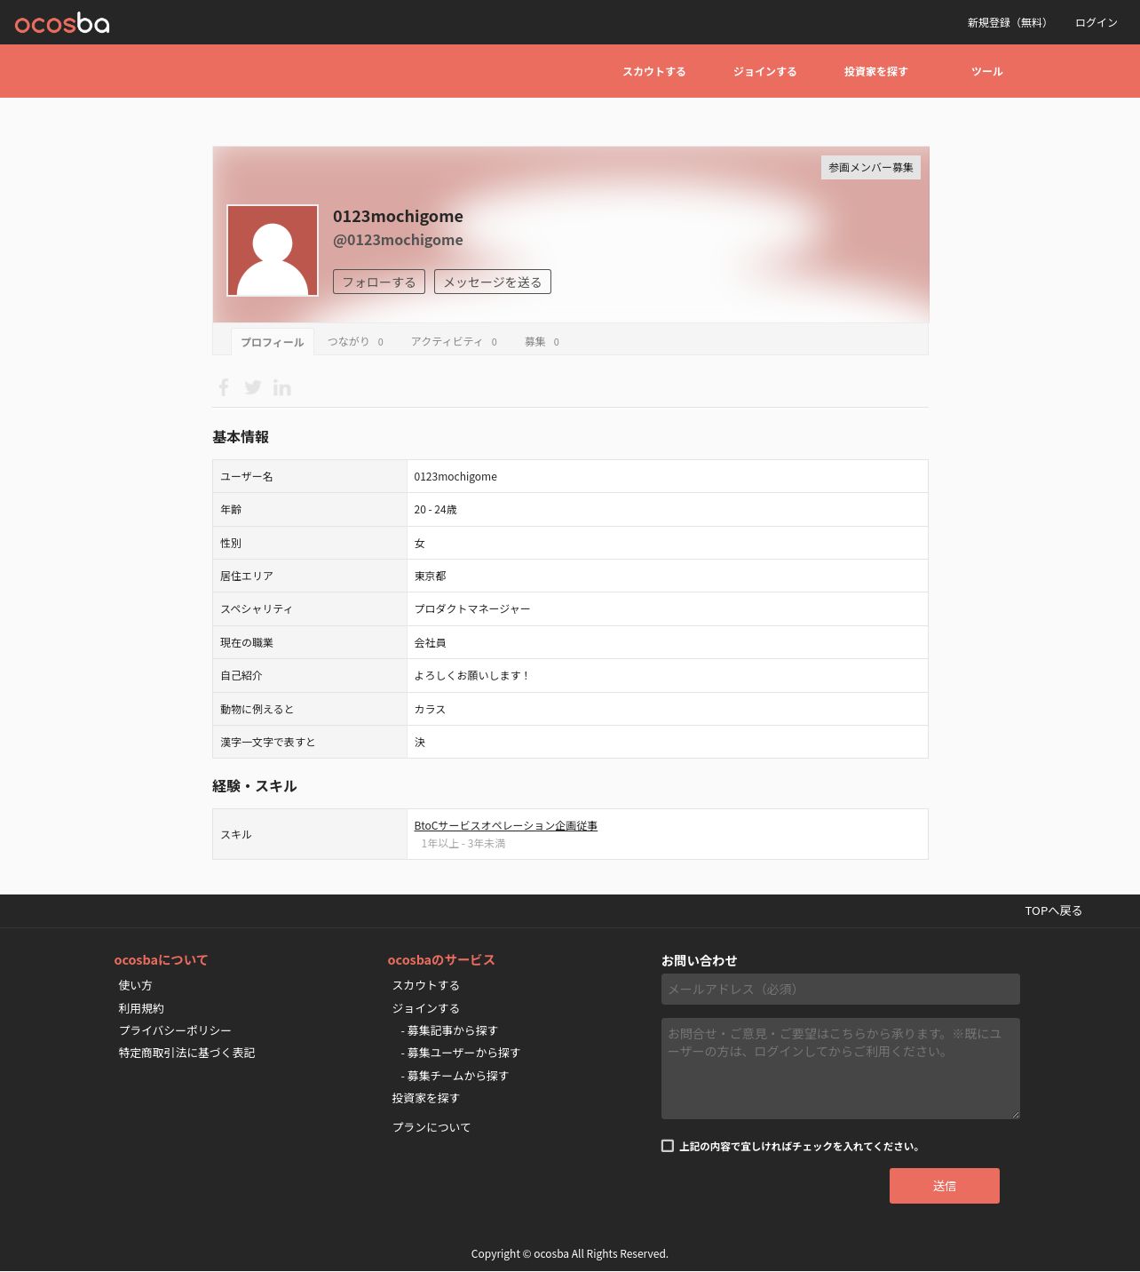Click TOPへ戻る link
1140x1272 pixels.
[1054, 911]
